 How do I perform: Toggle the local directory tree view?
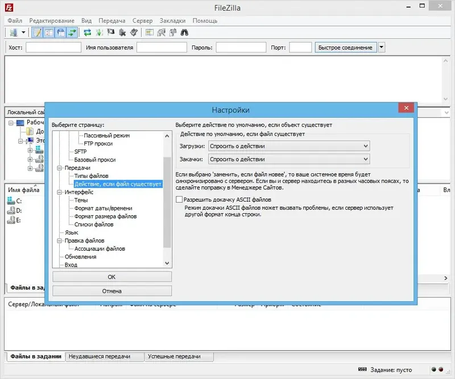(49, 32)
